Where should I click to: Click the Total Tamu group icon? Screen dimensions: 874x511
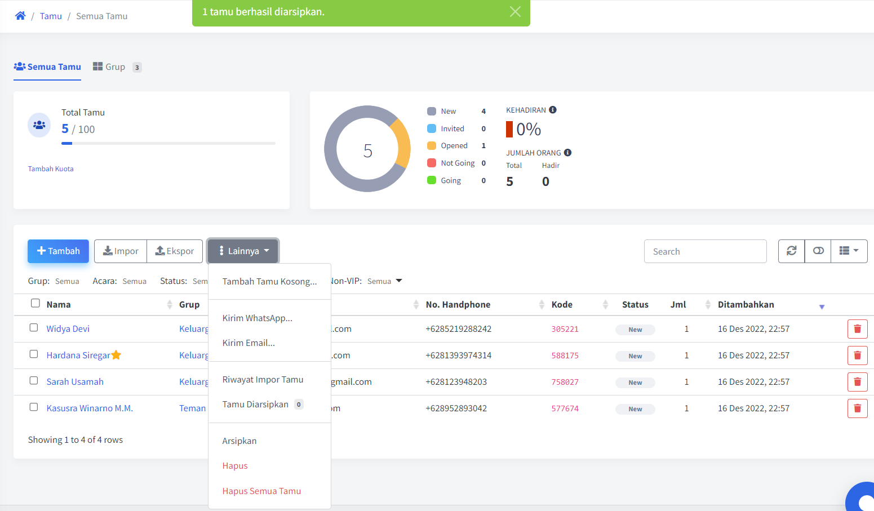pos(39,125)
